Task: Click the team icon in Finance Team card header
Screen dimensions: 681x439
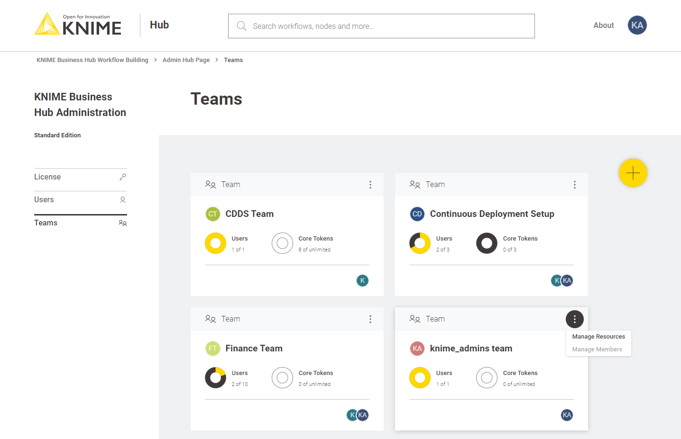Action: pyautogui.click(x=211, y=319)
